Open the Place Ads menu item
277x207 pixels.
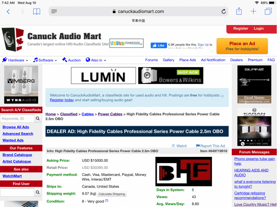click(x=188, y=60)
